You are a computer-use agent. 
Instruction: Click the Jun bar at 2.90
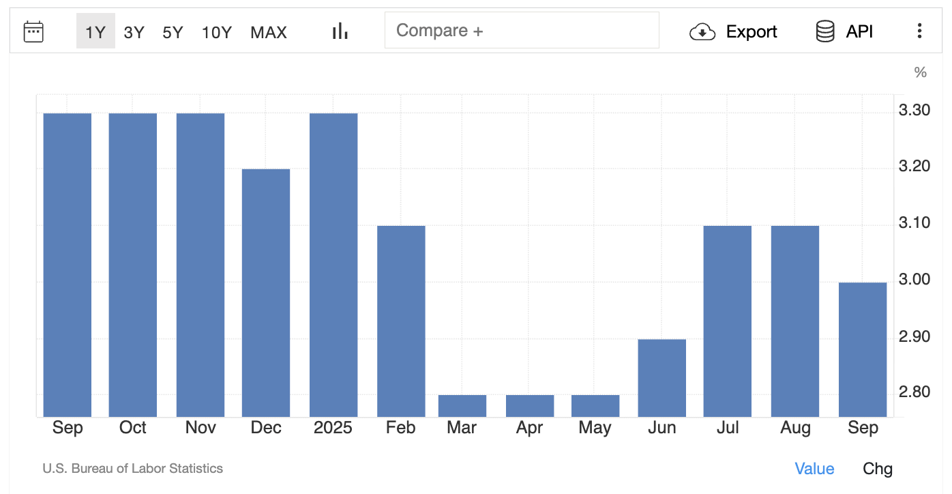coord(661,377)
